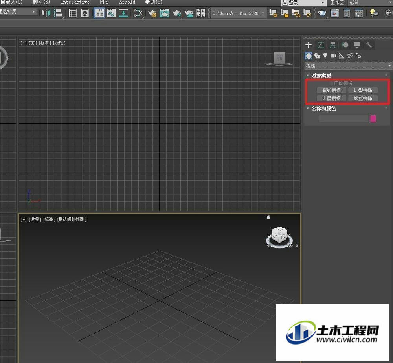The width and height of the screenshot is (393, 363).
Task: Click the white teapot toolbar icon
Action: tap(322, 13)
